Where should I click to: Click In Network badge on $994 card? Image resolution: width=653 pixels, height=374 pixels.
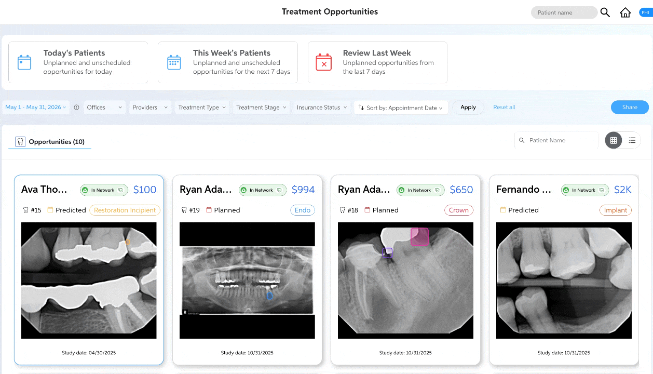click(x=262, y=190)
